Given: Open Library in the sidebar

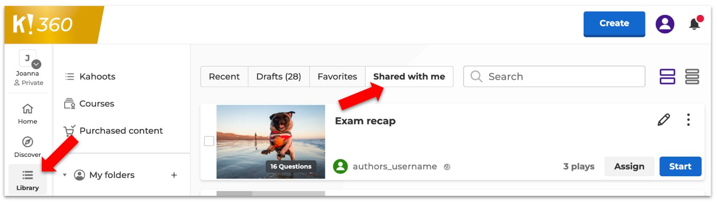Looking at the screenshot, I should point(27,180).
